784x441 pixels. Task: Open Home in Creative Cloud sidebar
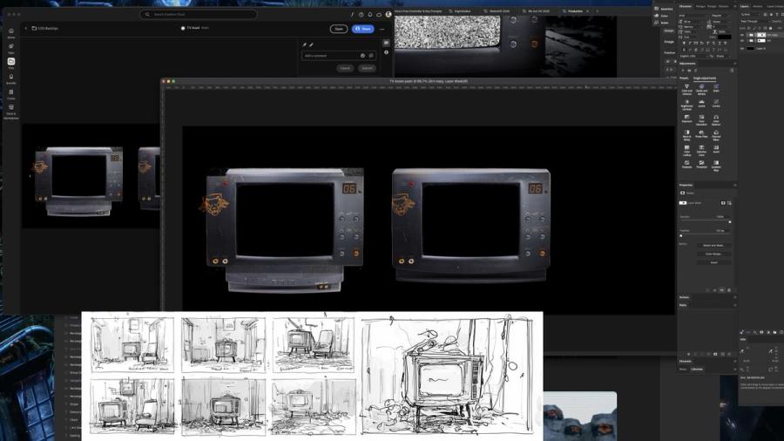(x=11, y=32)
